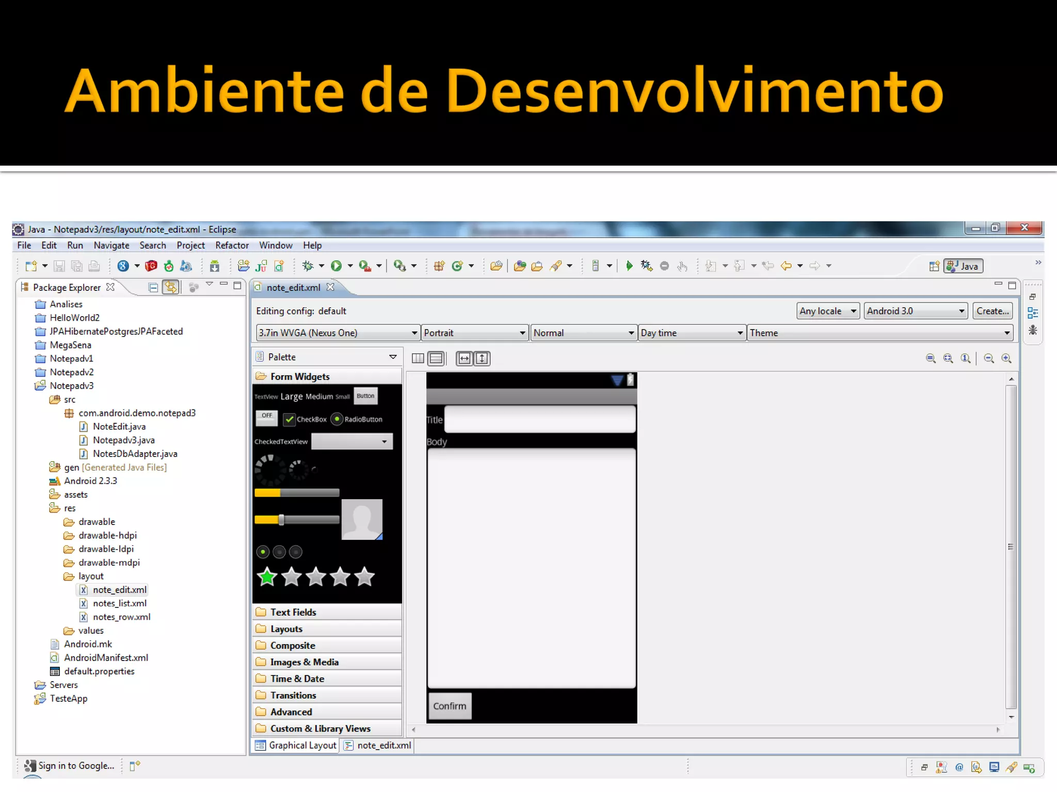This screenshot has height=792, width=1057.
Task: Open the Refactor menu
Action: point(232,245)
